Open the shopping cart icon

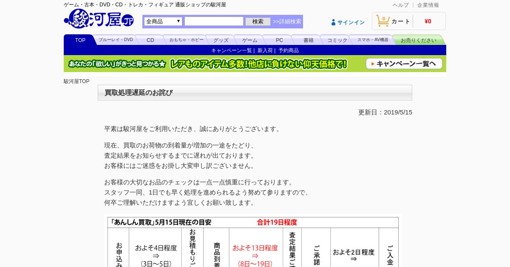[383, 21]
